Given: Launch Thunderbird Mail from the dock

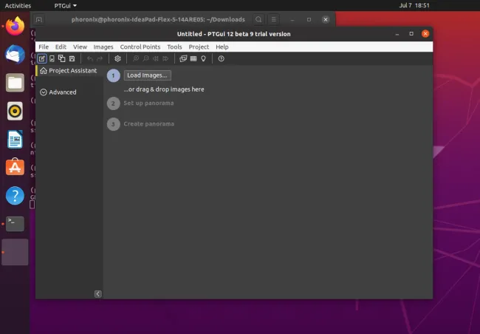Looking at the screenshot, I should (x=15, y=55).
